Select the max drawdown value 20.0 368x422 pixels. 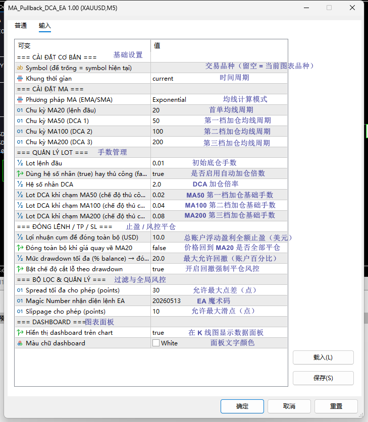coord(159,259)
